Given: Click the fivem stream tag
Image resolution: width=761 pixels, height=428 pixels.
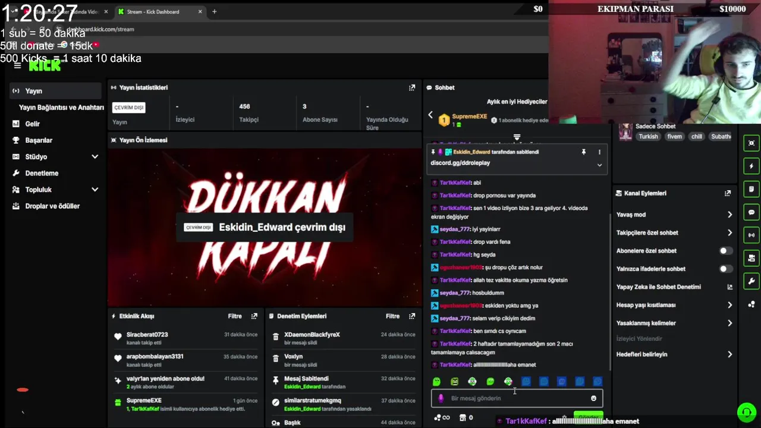Looking at the screenshot, I should 674,137.
